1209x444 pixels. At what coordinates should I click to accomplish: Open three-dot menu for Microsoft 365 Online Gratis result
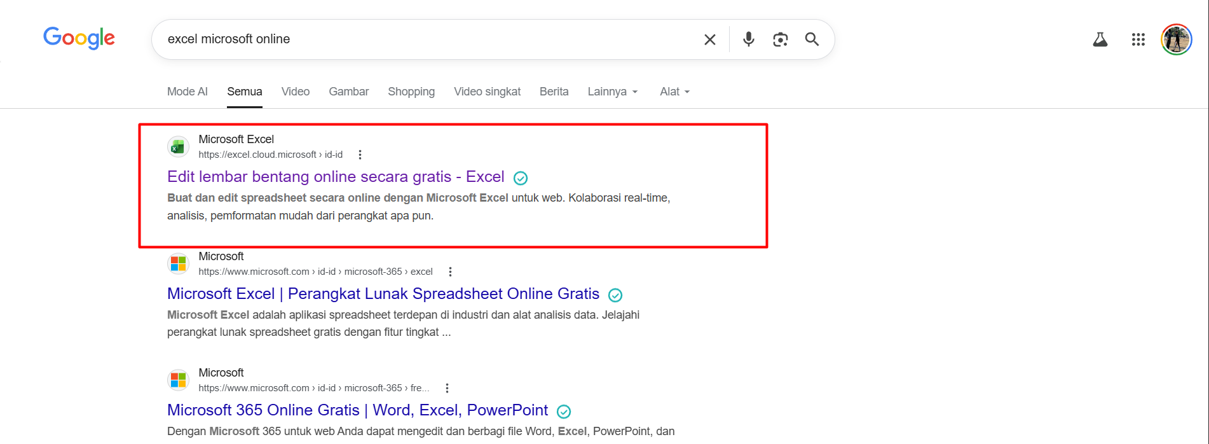[x=447, y=388]
